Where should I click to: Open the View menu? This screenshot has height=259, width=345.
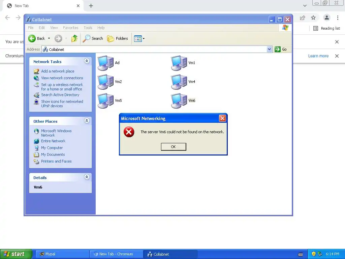coord(54,28)
